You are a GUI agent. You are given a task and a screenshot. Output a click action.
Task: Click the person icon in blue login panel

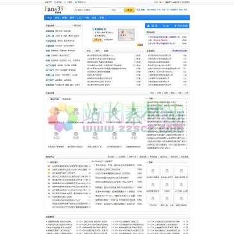[x=149, y=26]
